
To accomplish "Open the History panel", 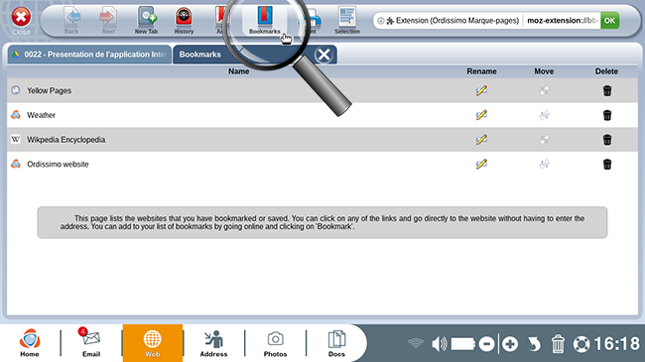I will [x=184, y=20].
